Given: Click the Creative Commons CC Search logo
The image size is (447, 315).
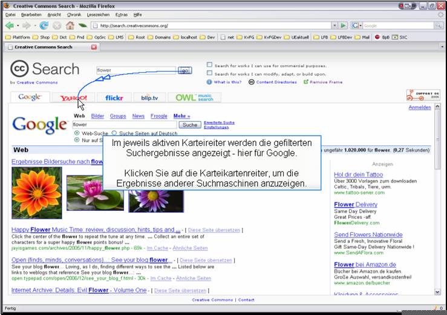Looking at the screenshot, I should tap(45, 69).
